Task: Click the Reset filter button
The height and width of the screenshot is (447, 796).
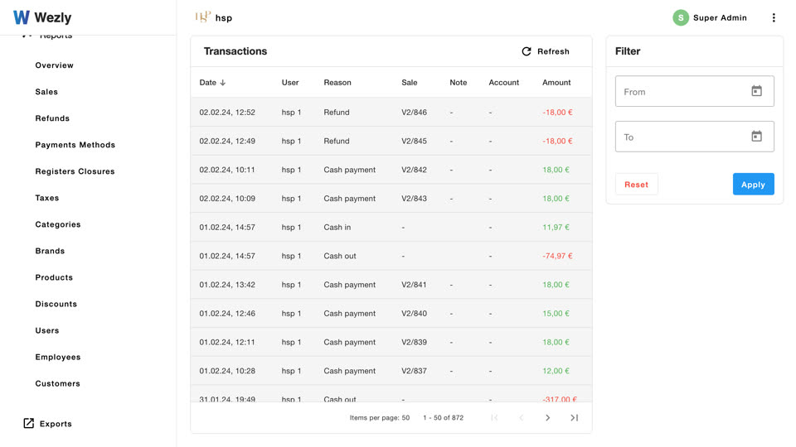Action: 637,184
